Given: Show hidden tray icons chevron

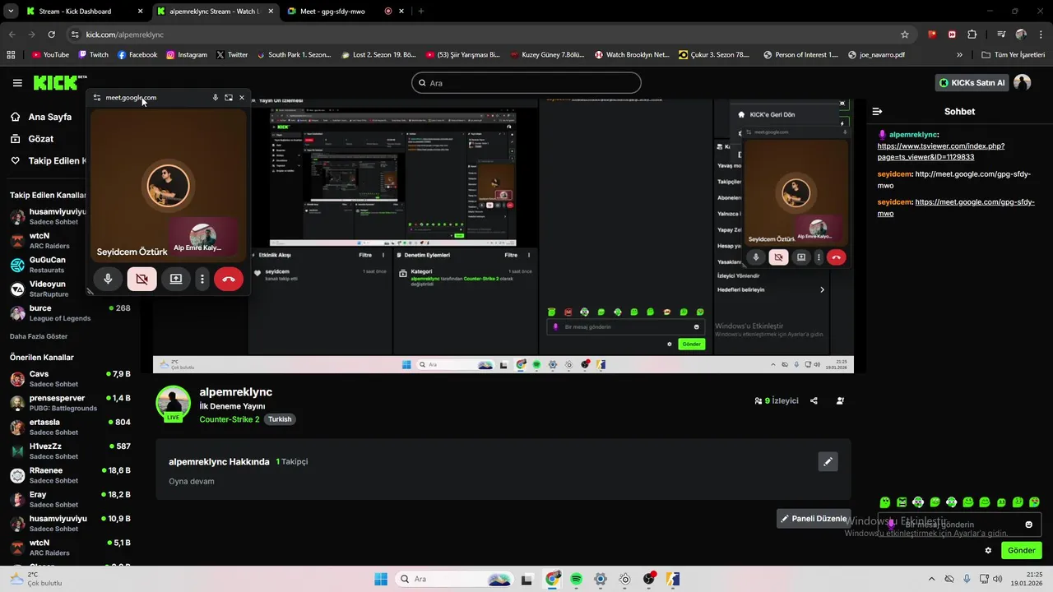Looking at the screenshot, I should (931, 579).
